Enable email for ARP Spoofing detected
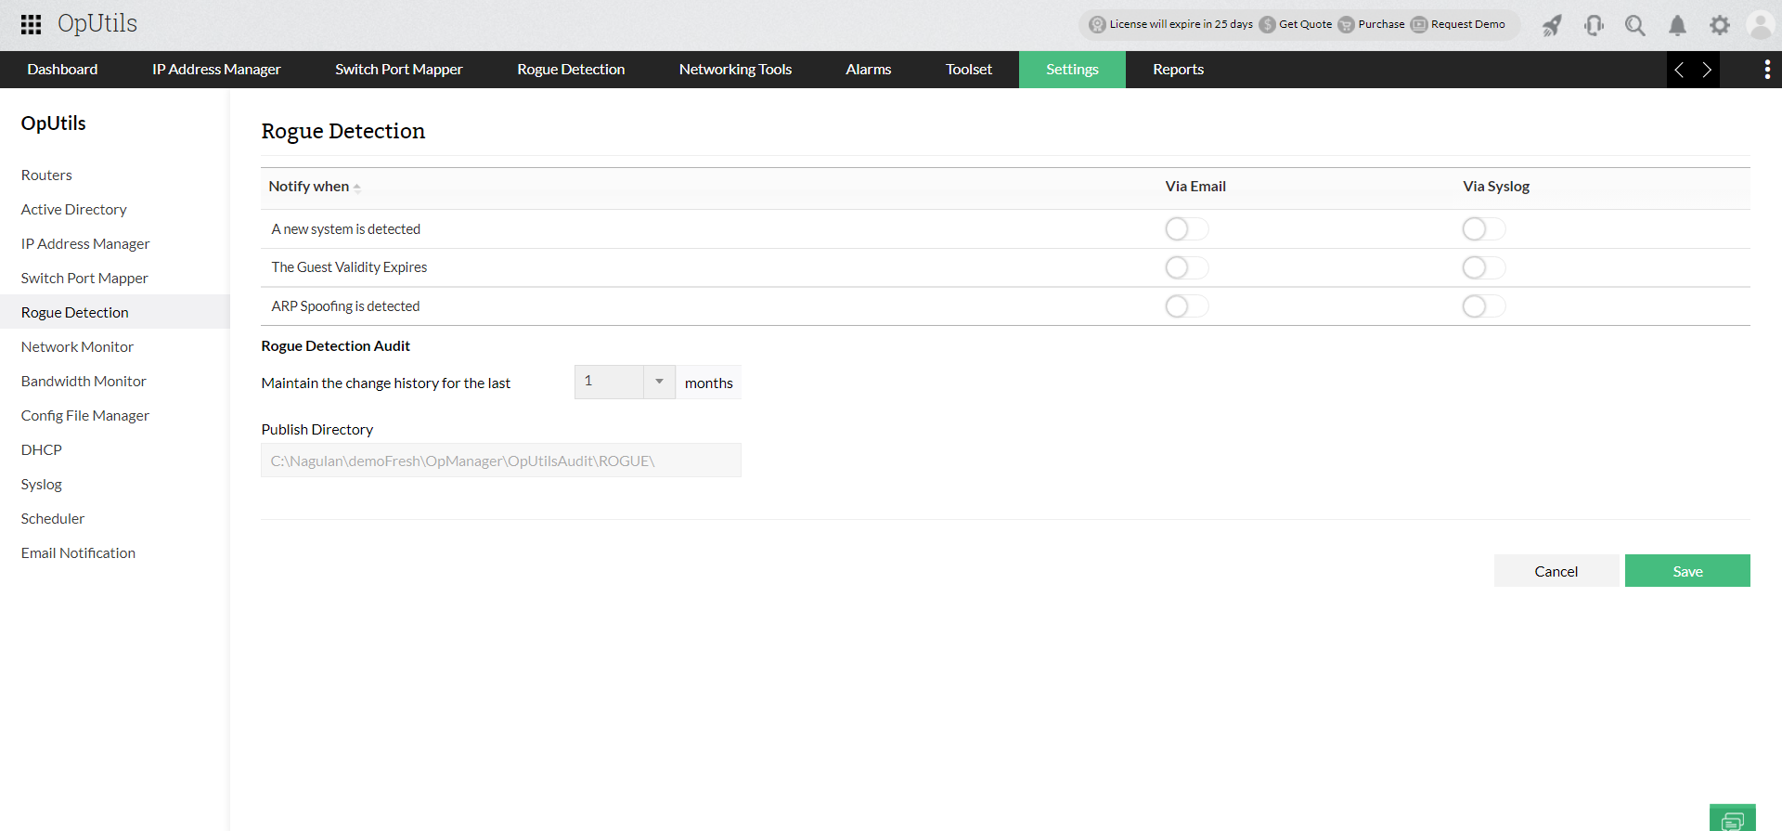 coord(1186,306)
